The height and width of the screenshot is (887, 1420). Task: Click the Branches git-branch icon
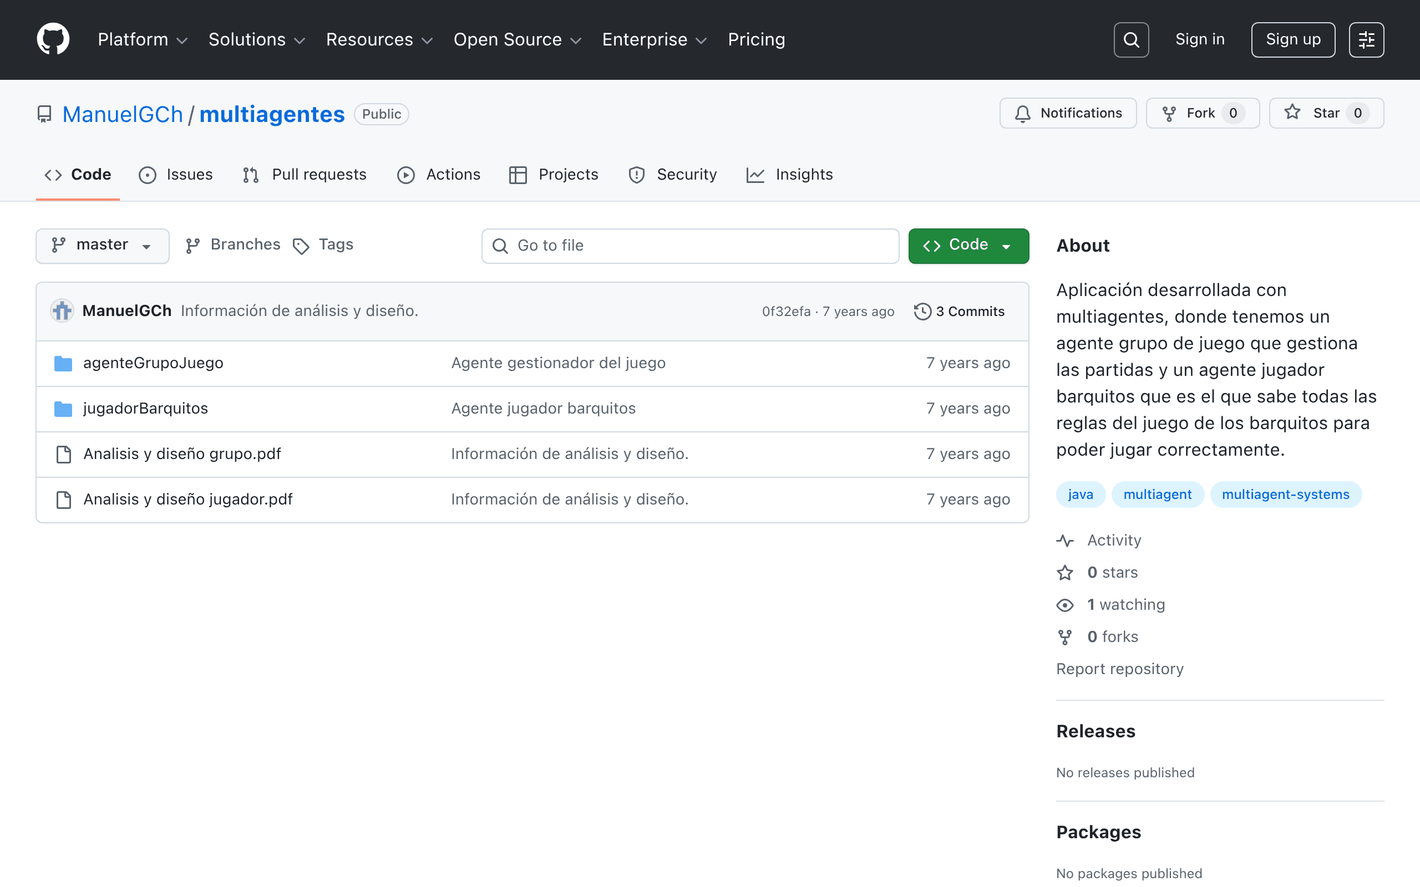pyautogui.click(x=192, y=246)
